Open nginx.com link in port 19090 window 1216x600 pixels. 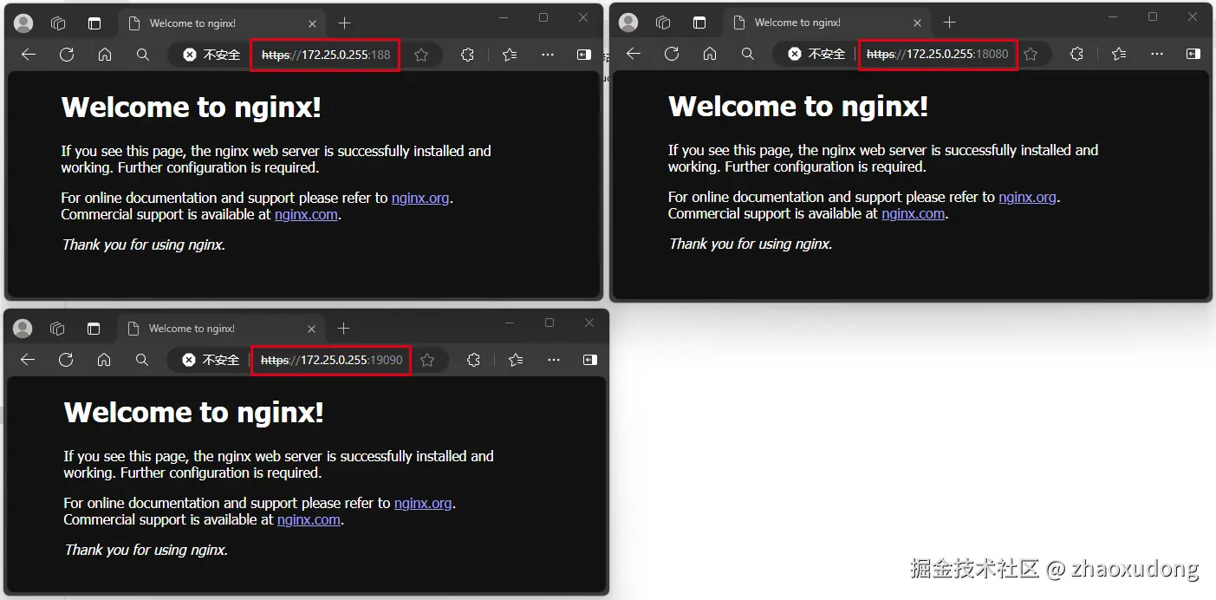[x=309, y=519]
